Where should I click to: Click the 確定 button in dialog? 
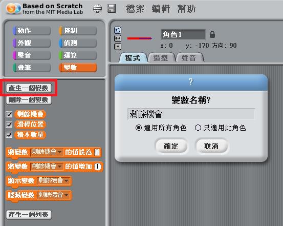pyautogui.click(x=171, y=146)
